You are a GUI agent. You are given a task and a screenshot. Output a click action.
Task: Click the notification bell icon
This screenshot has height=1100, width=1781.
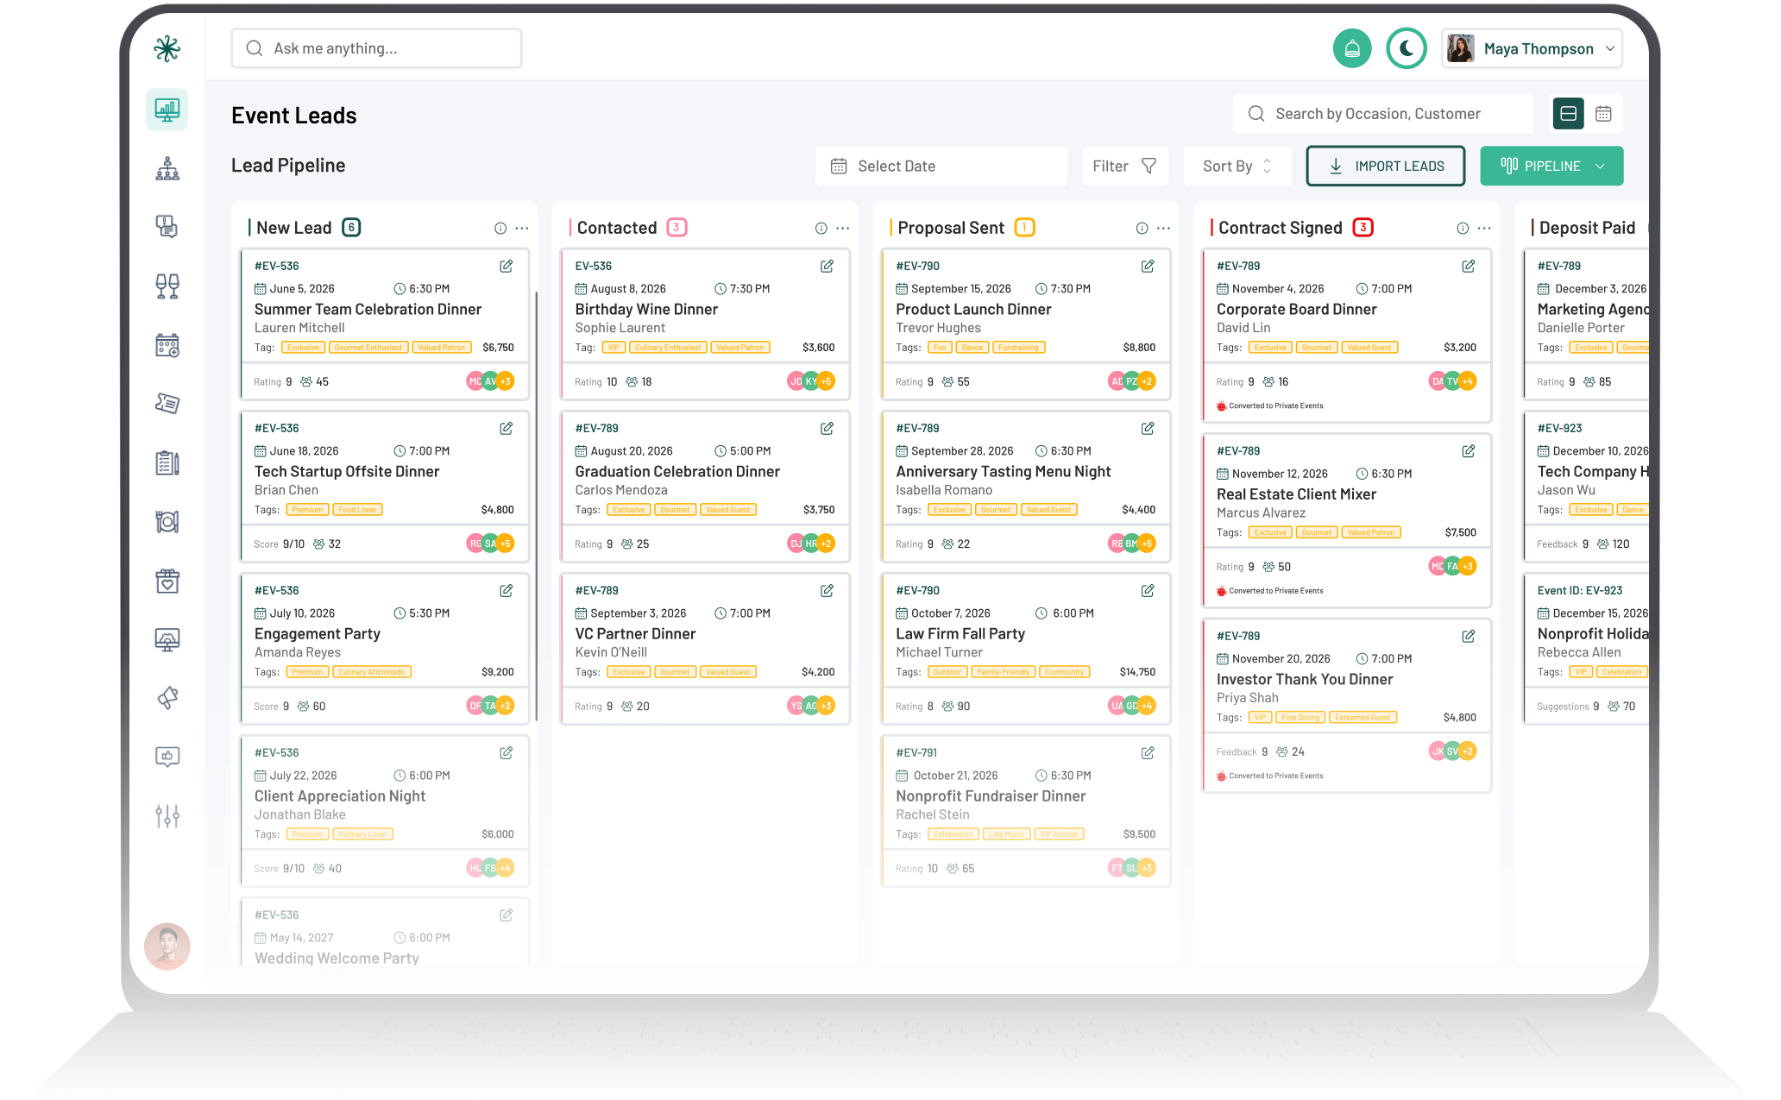[1351, 48]
